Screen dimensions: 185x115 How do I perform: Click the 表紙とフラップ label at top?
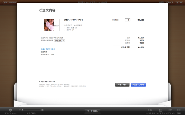(x=166, y=2)
